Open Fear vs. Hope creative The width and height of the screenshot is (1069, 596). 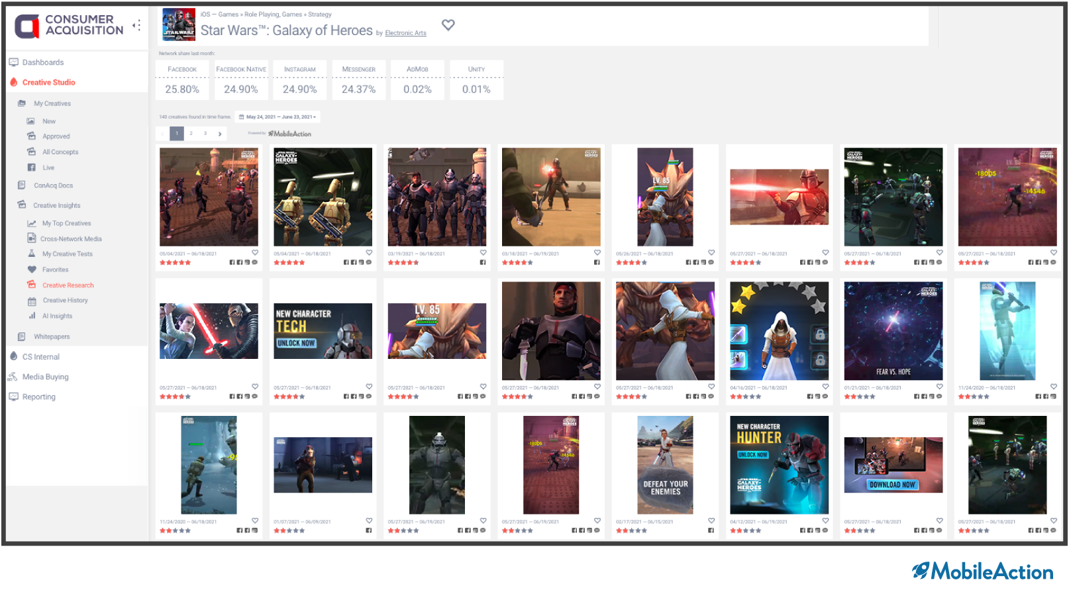click(893, 331)
